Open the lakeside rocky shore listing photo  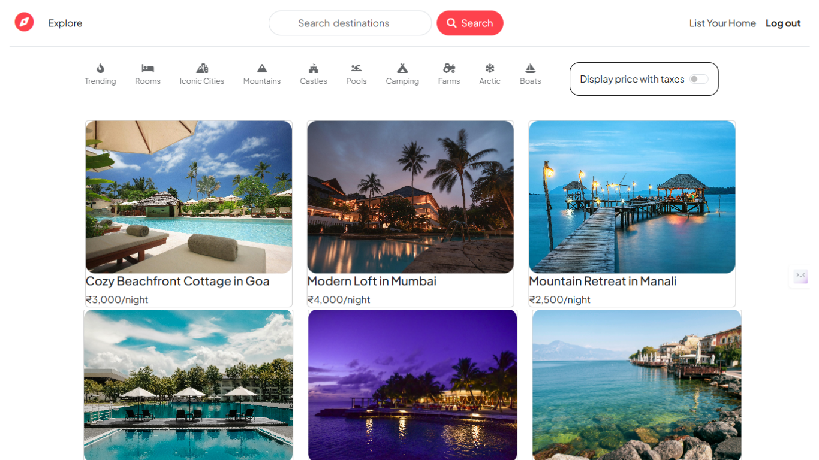click(637, 385)
